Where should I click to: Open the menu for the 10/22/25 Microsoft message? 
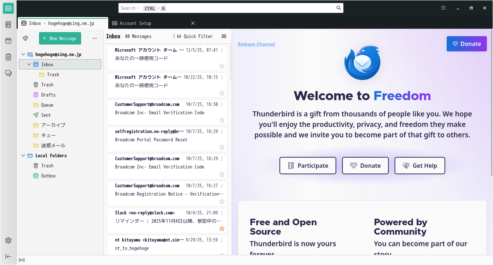point(222,77)
